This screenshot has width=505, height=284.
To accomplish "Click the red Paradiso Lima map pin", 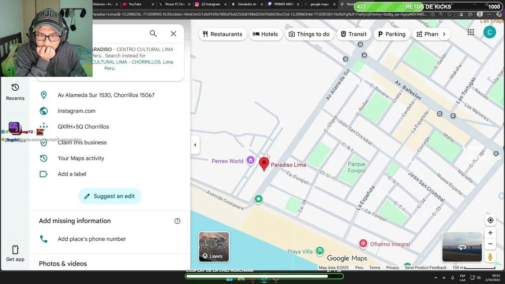I will point(264,164).
